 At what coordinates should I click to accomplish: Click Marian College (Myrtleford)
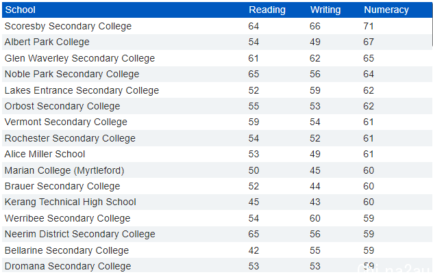coord(64,170)
